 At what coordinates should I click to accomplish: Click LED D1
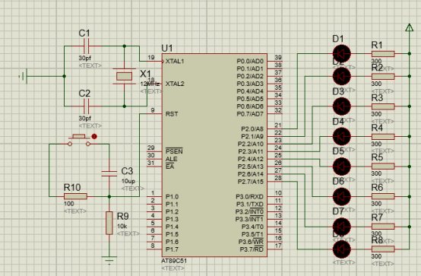coord(341,54)
